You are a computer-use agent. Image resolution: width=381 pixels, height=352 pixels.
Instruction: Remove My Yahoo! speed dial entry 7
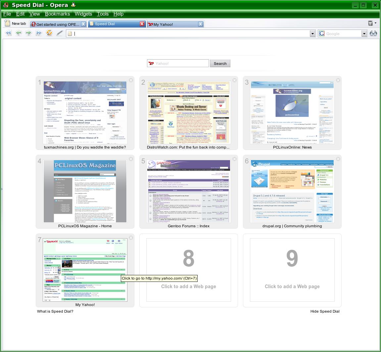131,238
